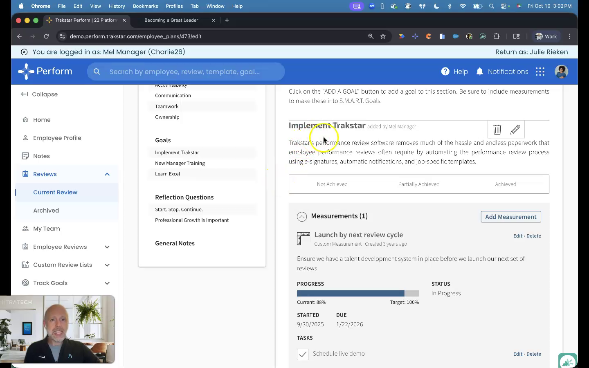
Task: Open the Archived reviews page
Action: coord(46,211)
